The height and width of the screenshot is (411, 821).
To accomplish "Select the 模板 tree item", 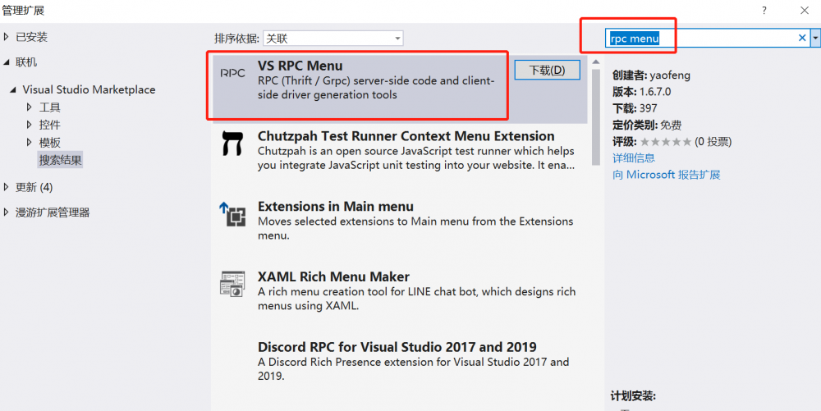I will [x=50, y=142].
